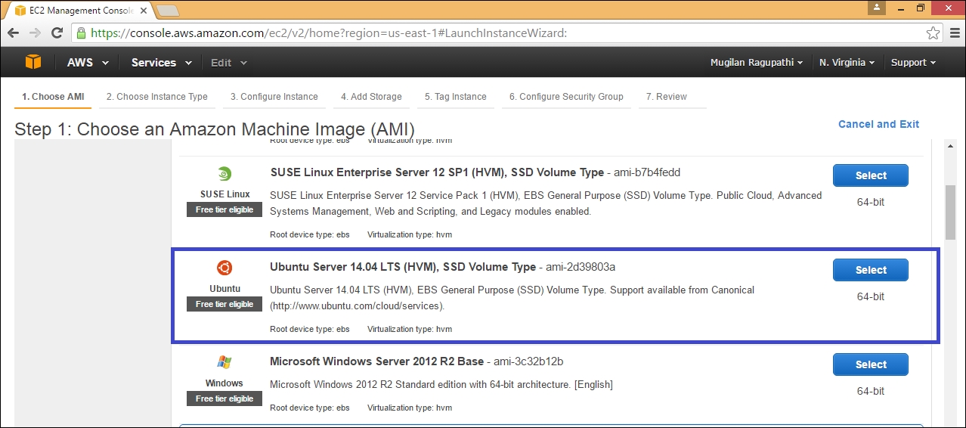Click Free tier eligible badge under Windows
The height and width of the screenshot is (428, 966).
[224, 399]
